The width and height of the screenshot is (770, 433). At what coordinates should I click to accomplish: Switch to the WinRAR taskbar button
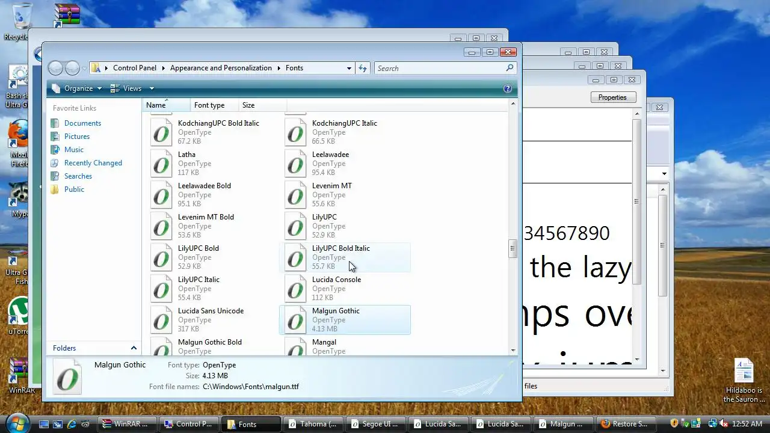[x=128, y=424]
